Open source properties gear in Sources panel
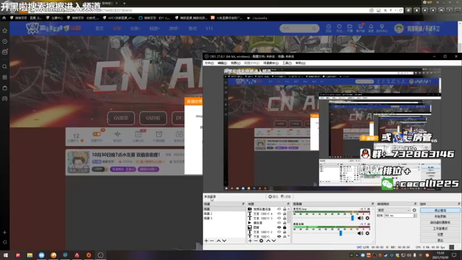462x260 pixels. pyautogui.click(x=262, y=241)
